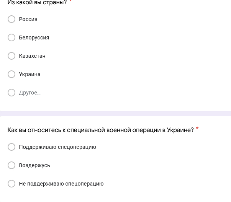The height and width of the screenshot is (202, 231).
Task: Click the Россия option label text
Action: point(28,19)
